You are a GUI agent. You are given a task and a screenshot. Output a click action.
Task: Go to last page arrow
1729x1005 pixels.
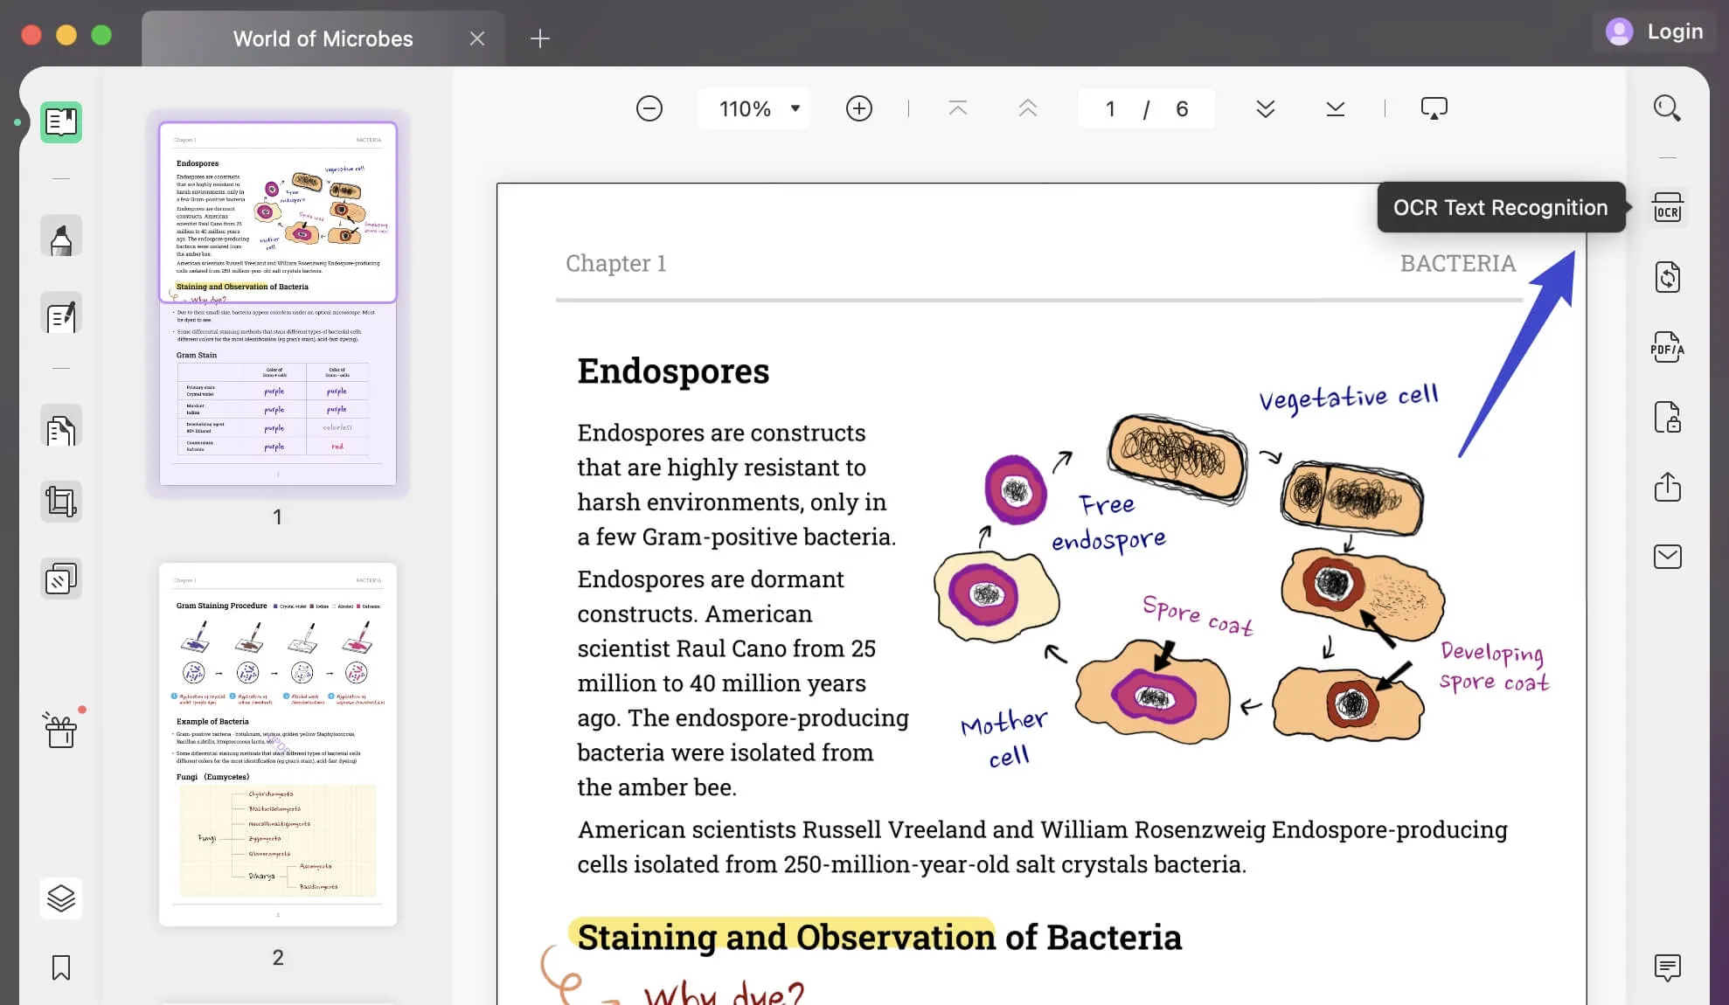point(1335,108)
